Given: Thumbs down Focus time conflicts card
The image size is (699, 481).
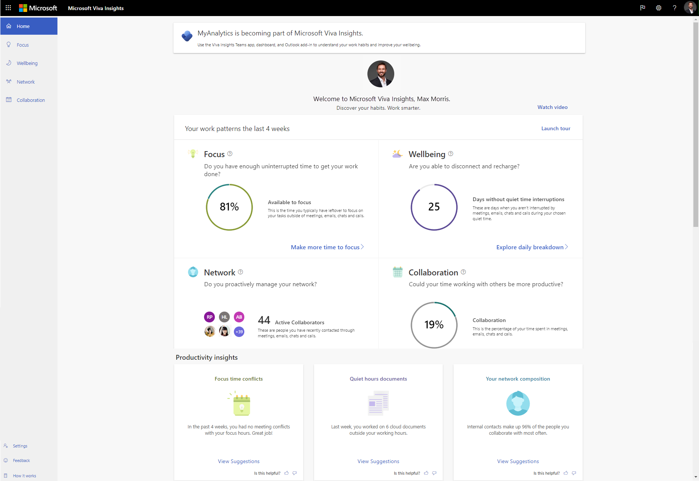Looking at the screenshot, I should click(295, 473).
